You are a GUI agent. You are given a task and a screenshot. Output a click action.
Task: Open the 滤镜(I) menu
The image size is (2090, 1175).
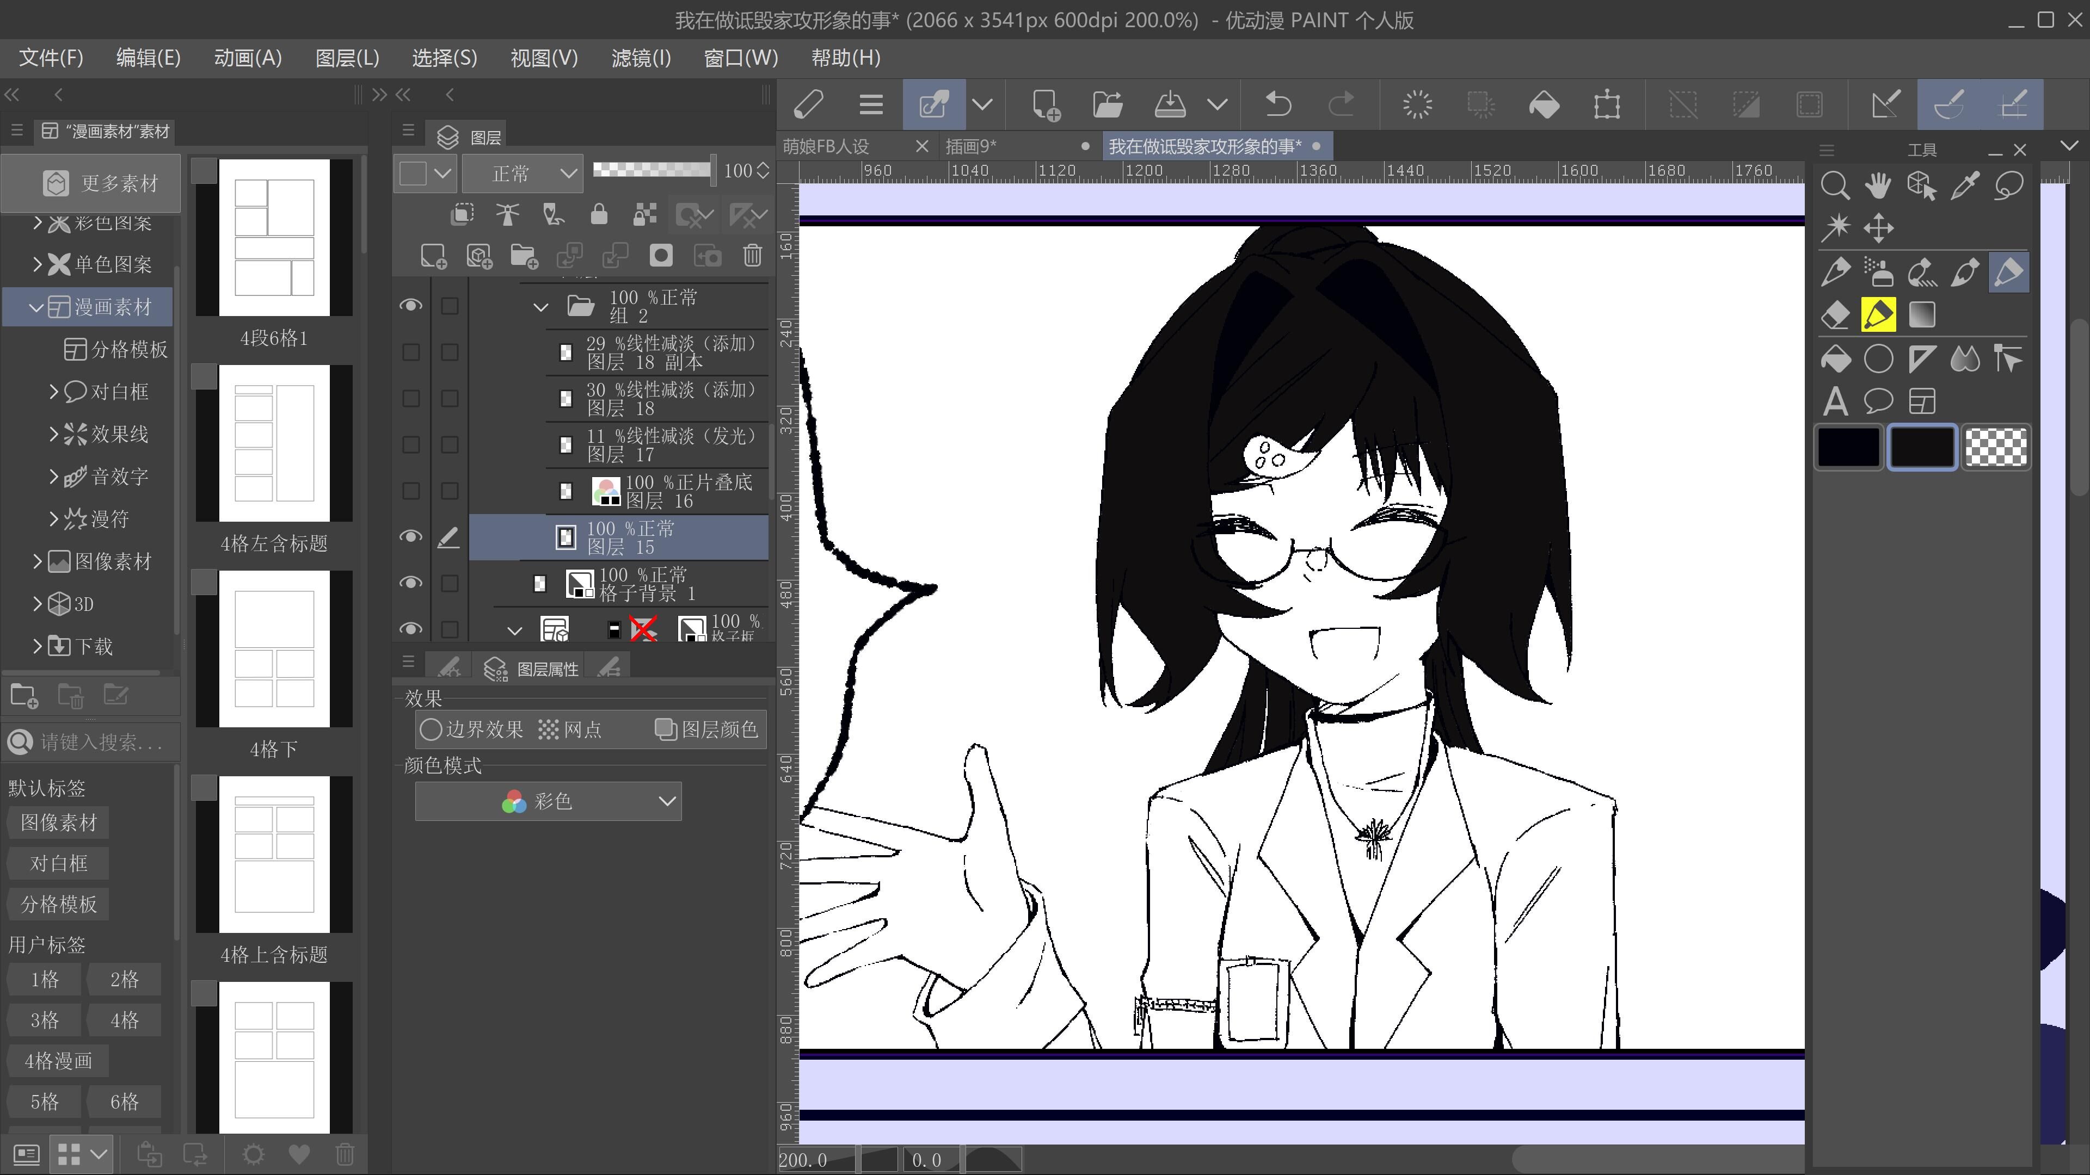640,58
